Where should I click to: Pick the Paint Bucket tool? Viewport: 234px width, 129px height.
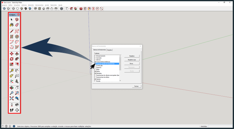pos(12,25)
